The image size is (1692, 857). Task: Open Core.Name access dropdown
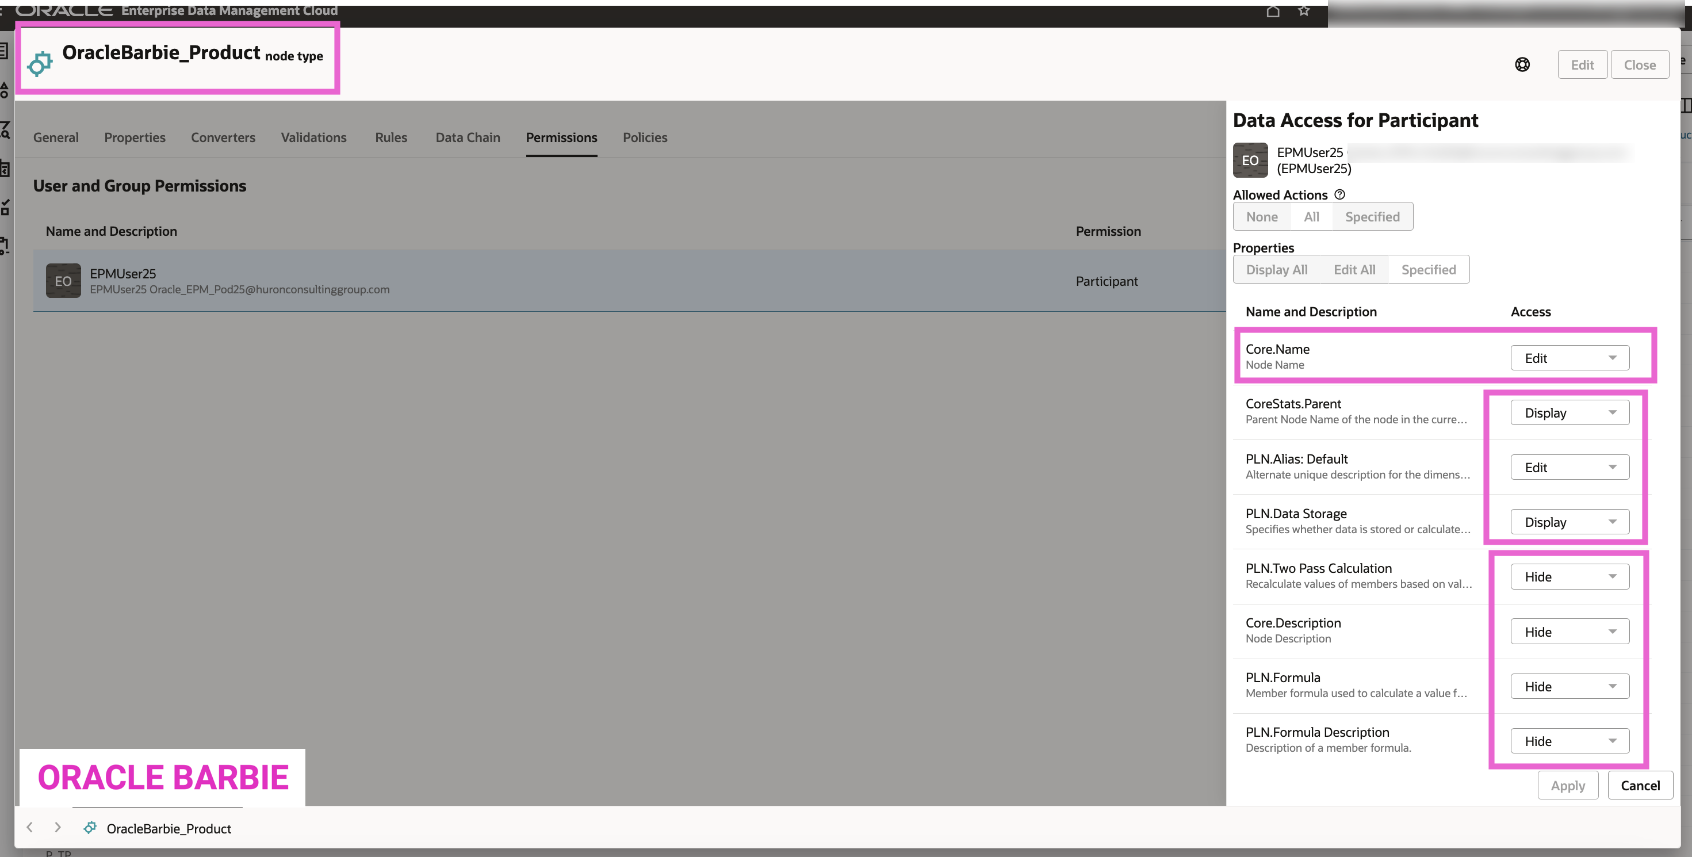click(x=1569, y=358)
